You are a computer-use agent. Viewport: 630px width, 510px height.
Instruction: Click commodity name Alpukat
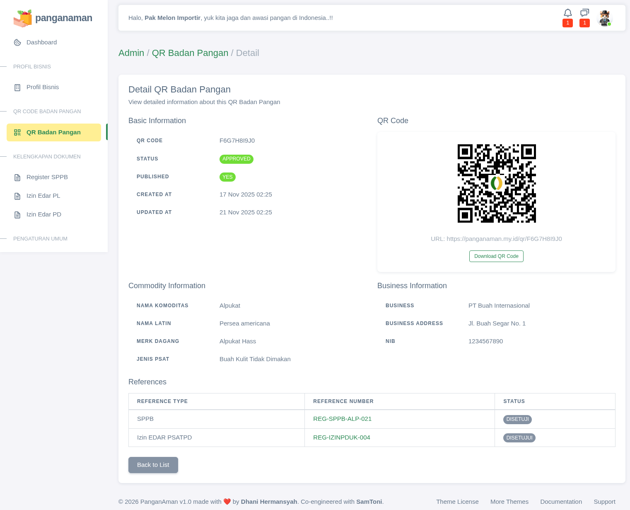(x=230, y=306)
